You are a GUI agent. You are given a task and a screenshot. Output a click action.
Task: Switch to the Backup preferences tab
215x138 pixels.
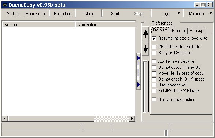click(196, 30)
